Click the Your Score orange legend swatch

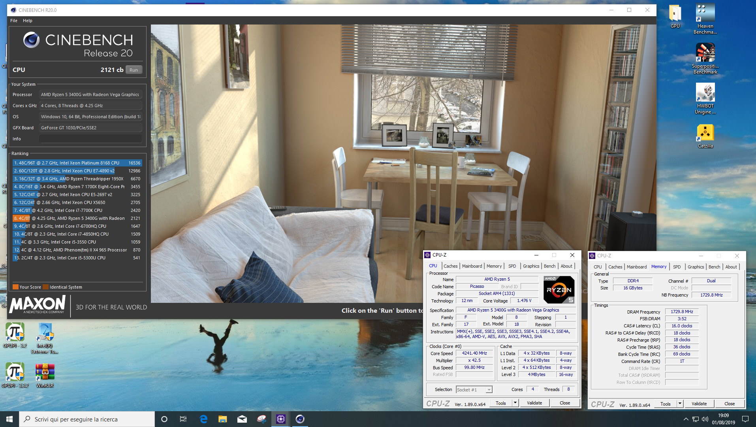15,287
